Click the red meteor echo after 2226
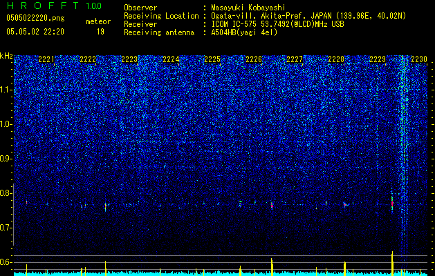The height and width of the screenshot is (276, 435). point(272,206)
